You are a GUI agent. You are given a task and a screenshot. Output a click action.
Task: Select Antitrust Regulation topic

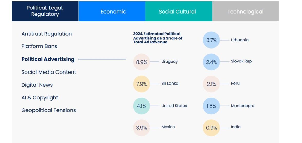coord(46,34)
